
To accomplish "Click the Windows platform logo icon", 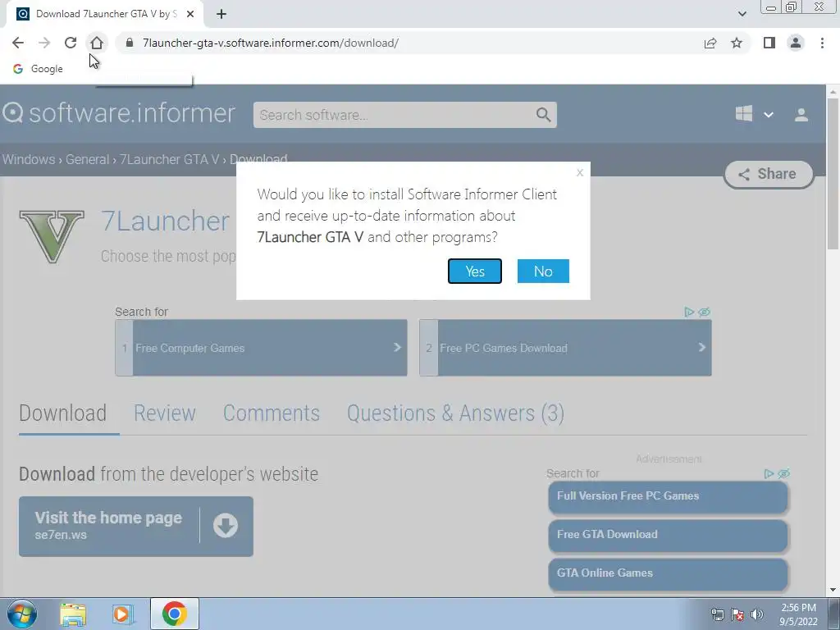I will (x=743, y=113).
